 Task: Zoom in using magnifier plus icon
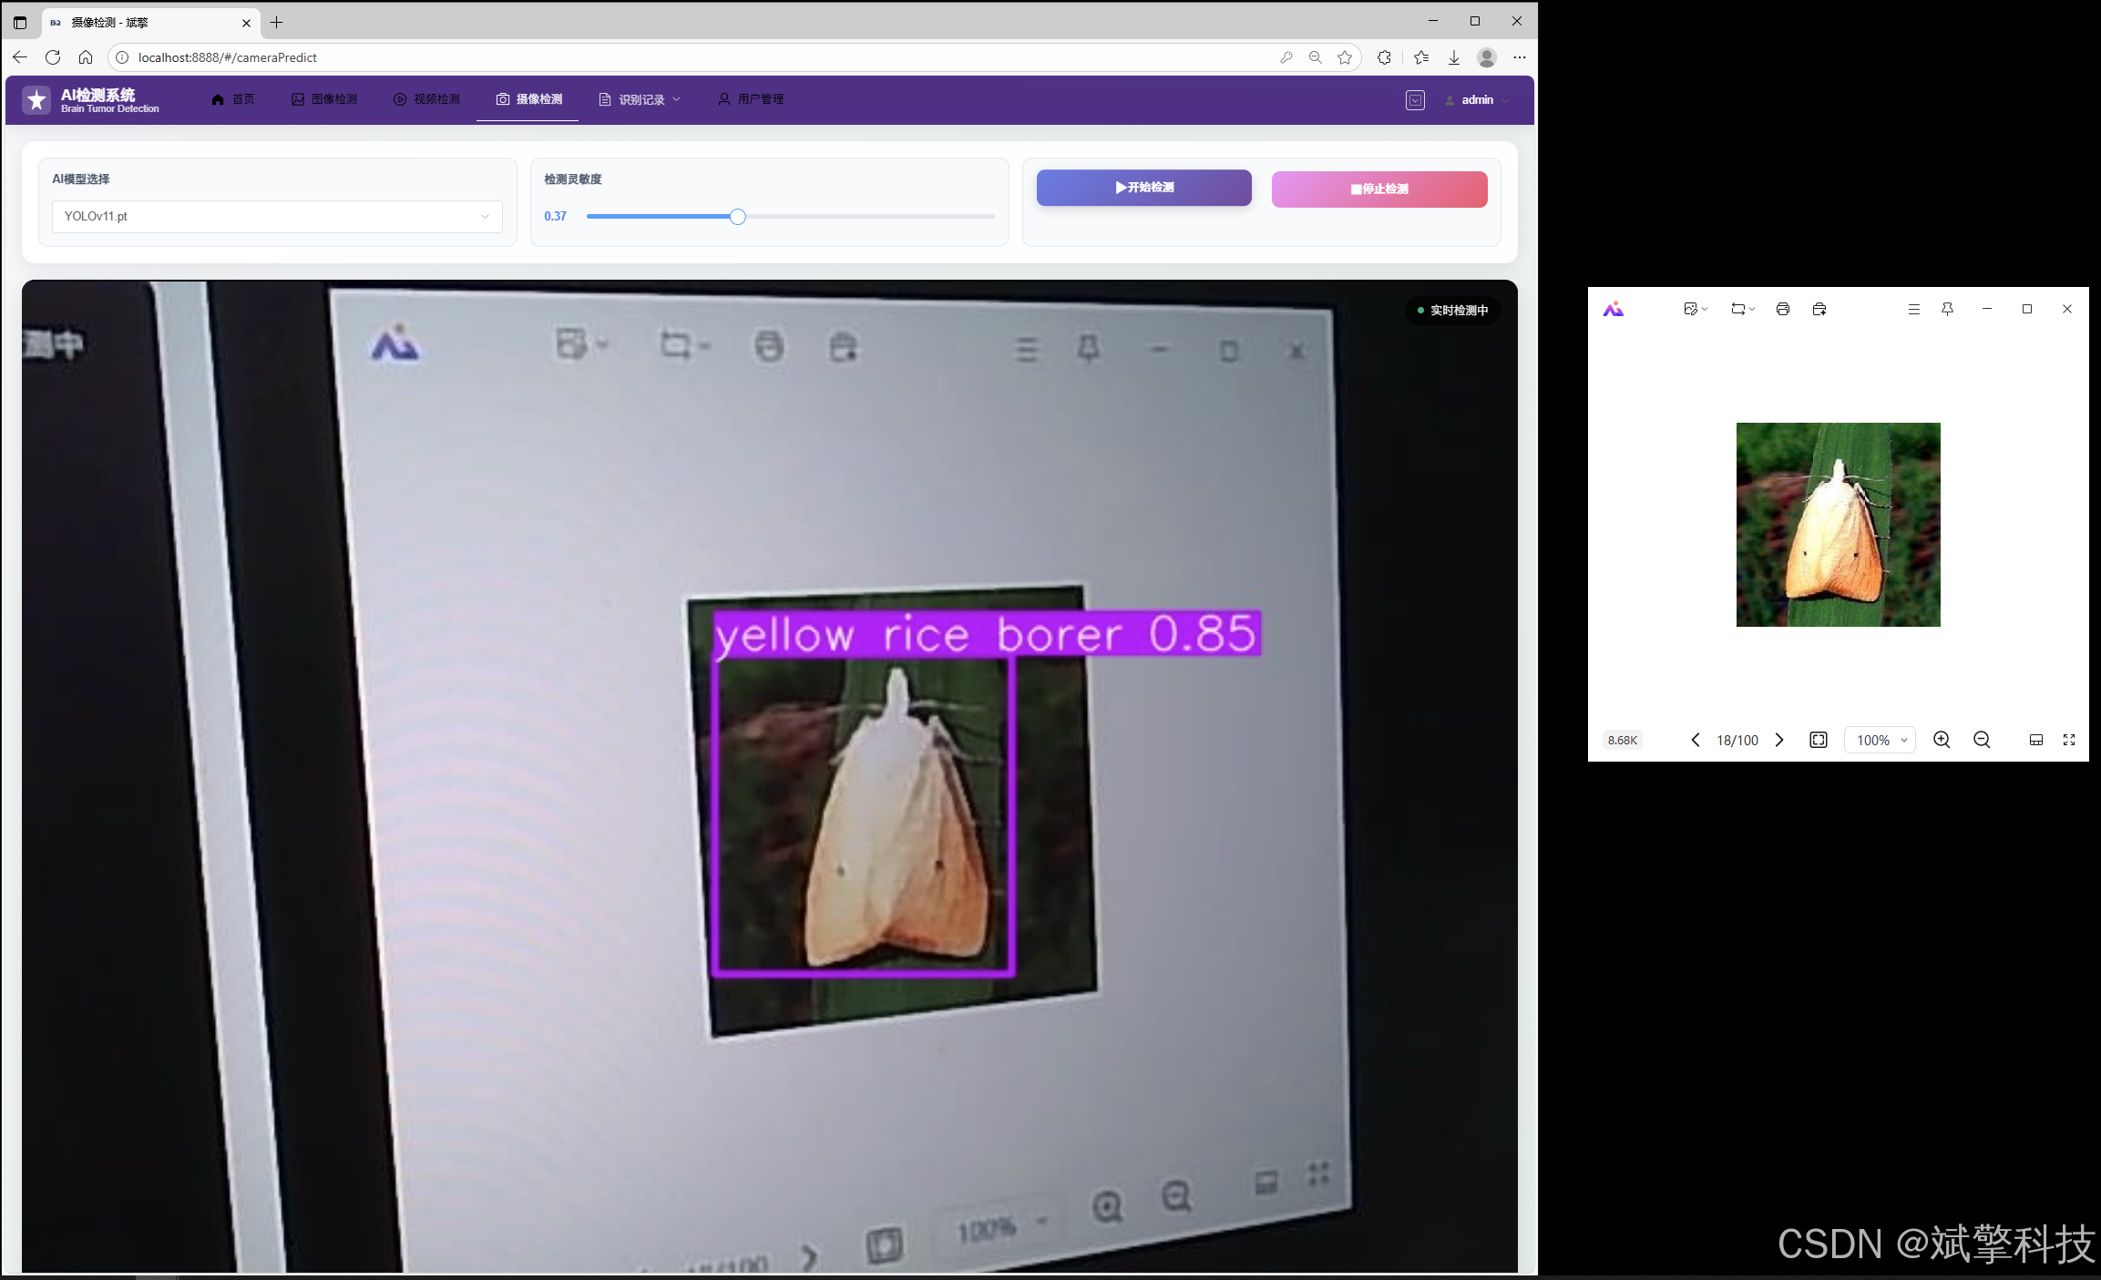[1942, 740]
